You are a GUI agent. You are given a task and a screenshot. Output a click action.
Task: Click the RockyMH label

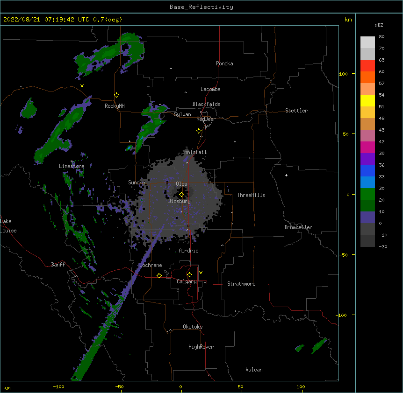click(x=115, y=106)
